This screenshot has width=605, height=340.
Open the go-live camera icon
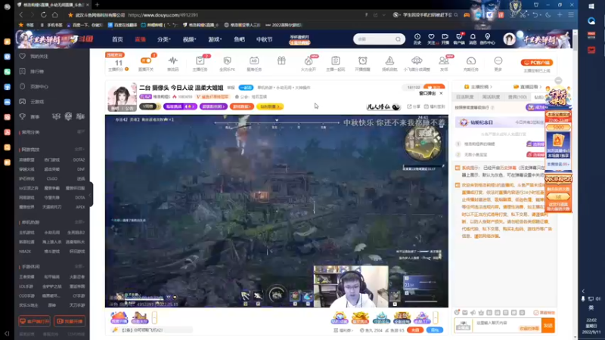(x=445, y=39)
